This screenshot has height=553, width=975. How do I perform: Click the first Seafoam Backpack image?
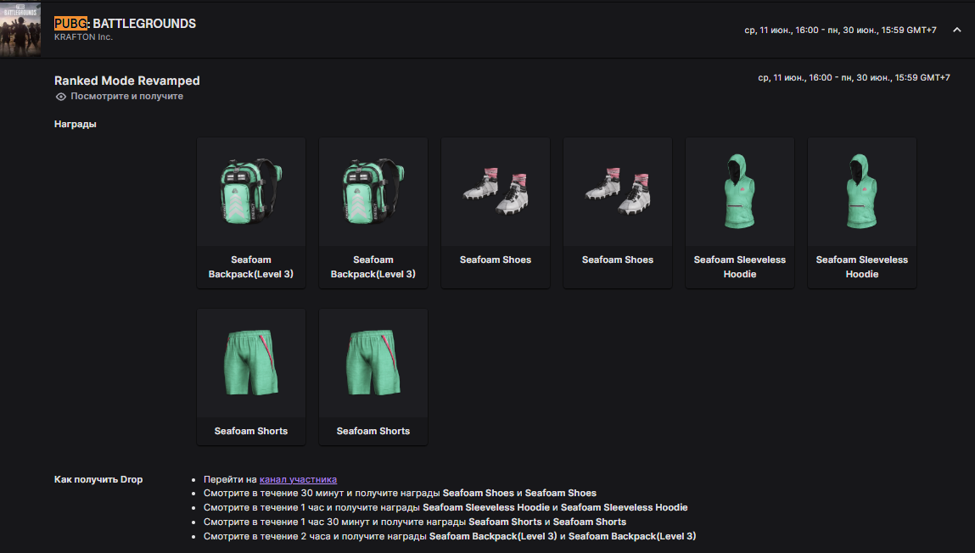(251, 192)
